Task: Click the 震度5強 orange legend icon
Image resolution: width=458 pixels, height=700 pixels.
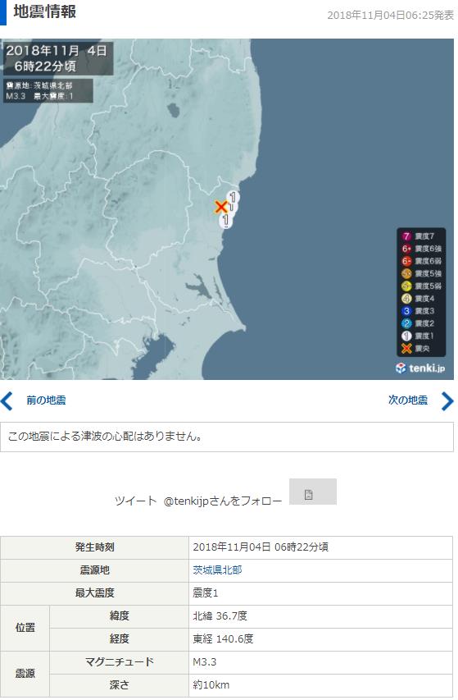Action: [x=406, y=273]
